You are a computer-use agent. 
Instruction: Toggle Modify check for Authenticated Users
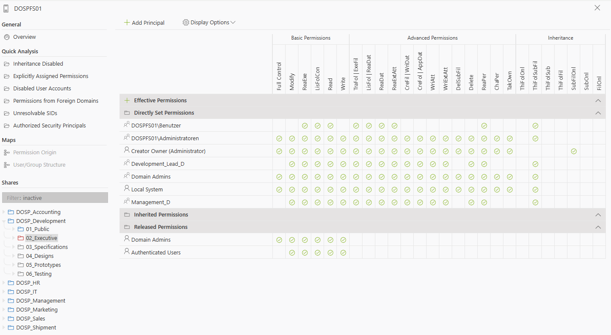[x=292, y=253]
